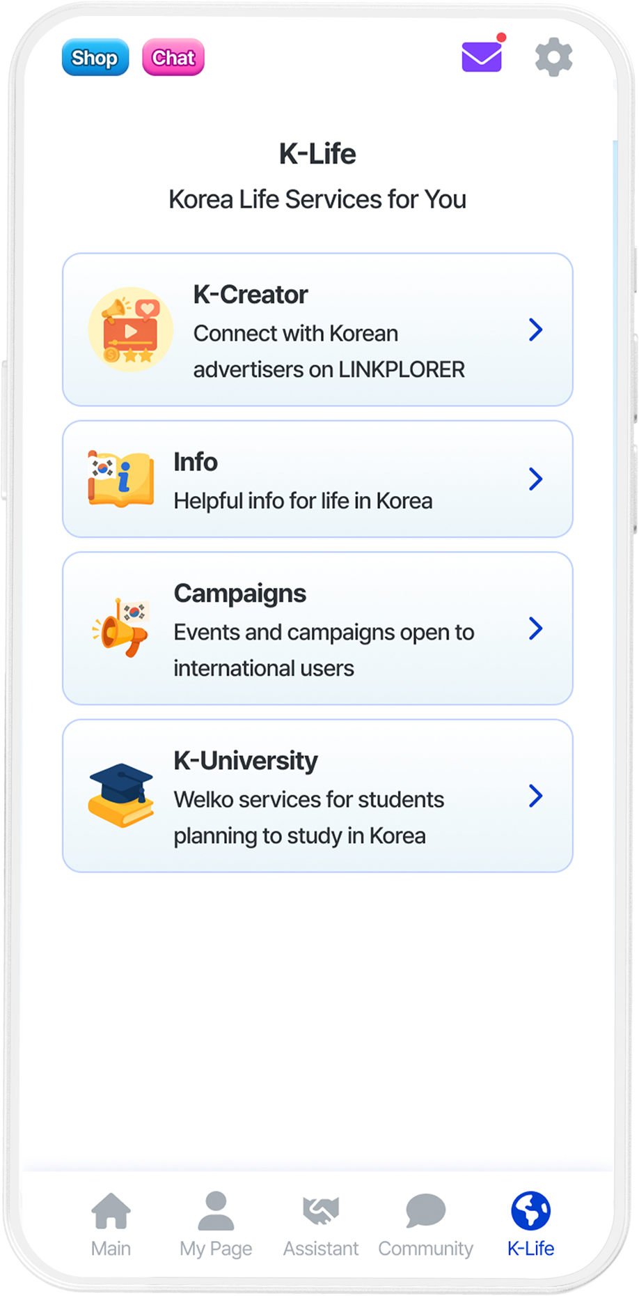The image size is (639, 1296).
Task: Open Info using the right chevron
Action: pos(535,479)
